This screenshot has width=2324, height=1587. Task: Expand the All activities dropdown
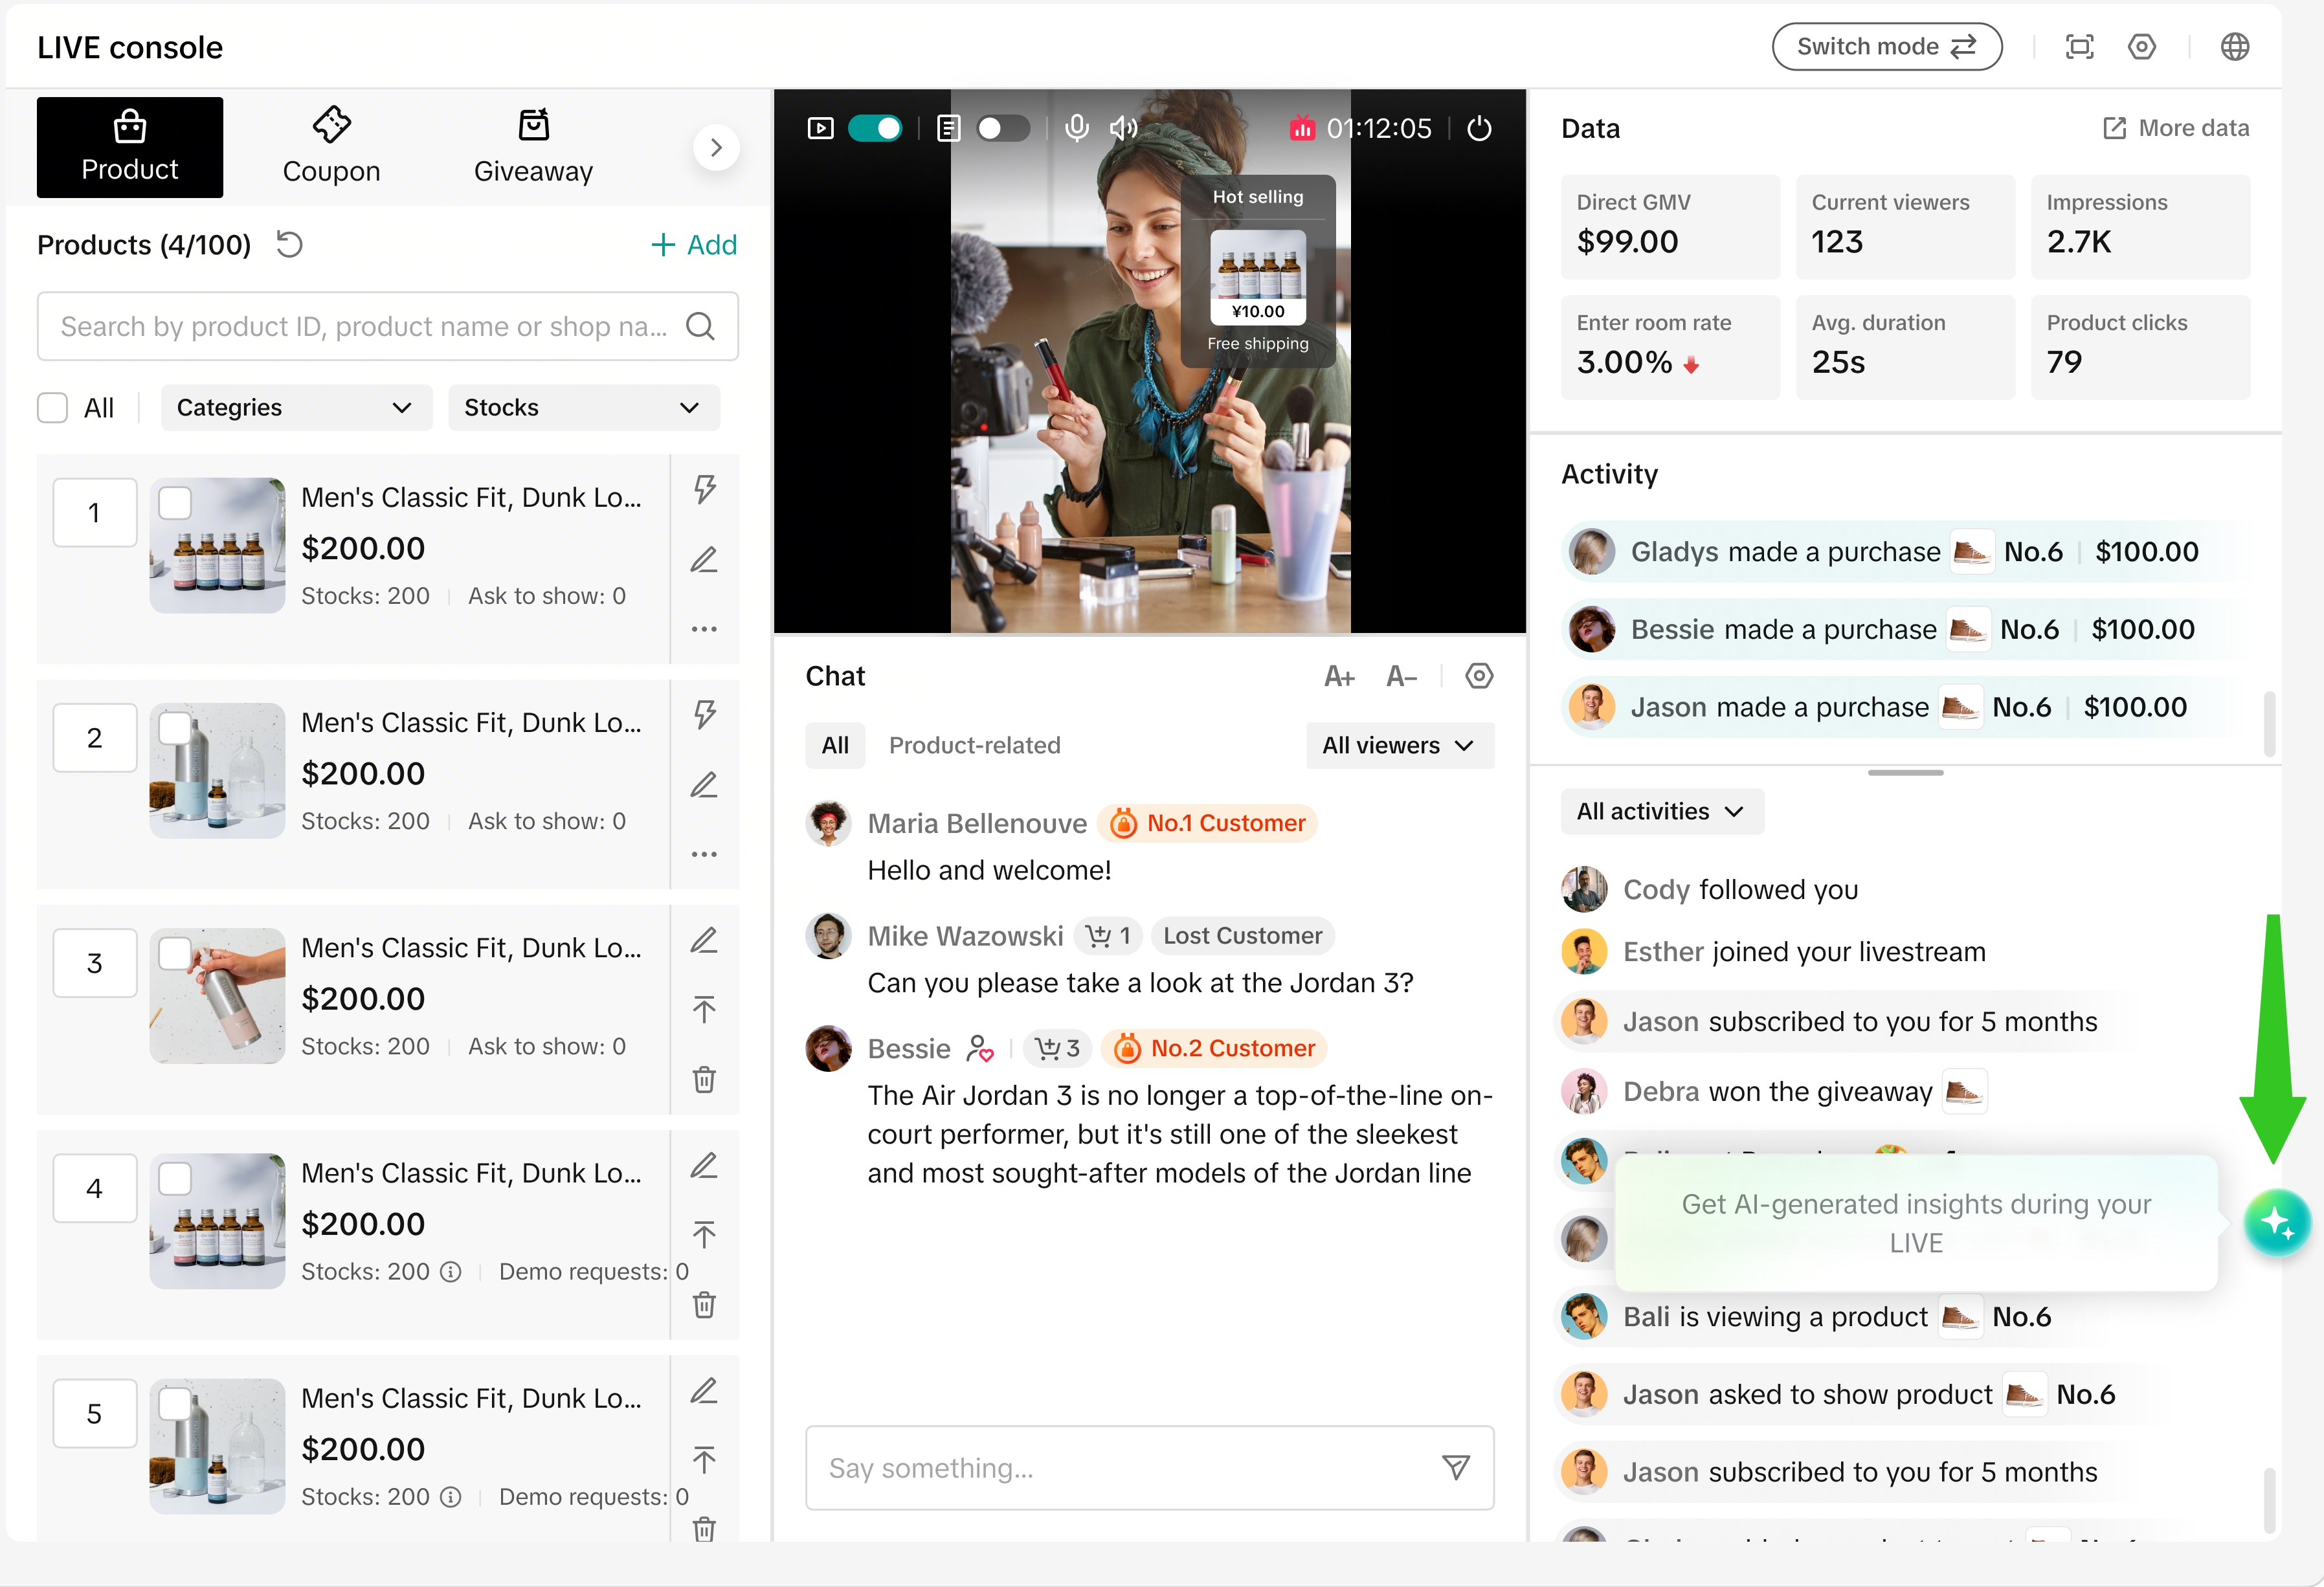(x=1662, y=812)
